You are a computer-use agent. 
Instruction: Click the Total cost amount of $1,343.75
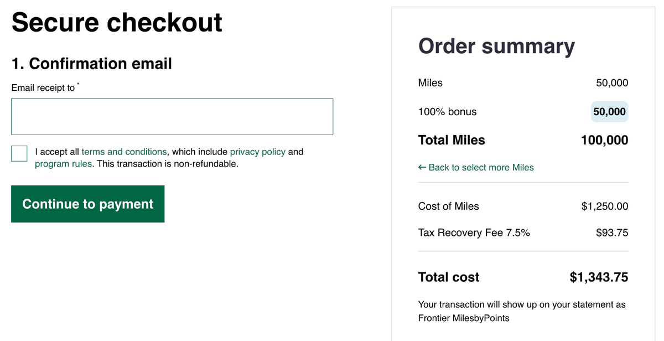tap(599, 277)
